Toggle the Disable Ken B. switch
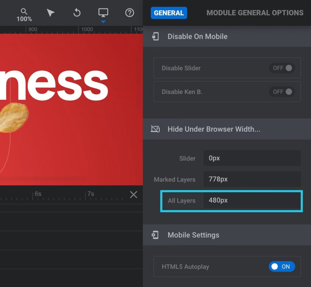The image size is (311, 287). (x=282, y=92)
